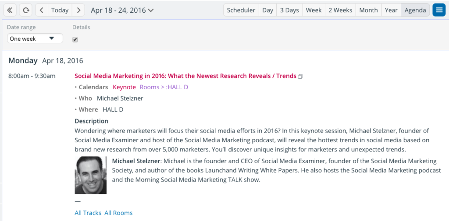The height and width of the screenshot is (221, 449).
Task: Click the Date range label
Action: (x=21, y=27)
